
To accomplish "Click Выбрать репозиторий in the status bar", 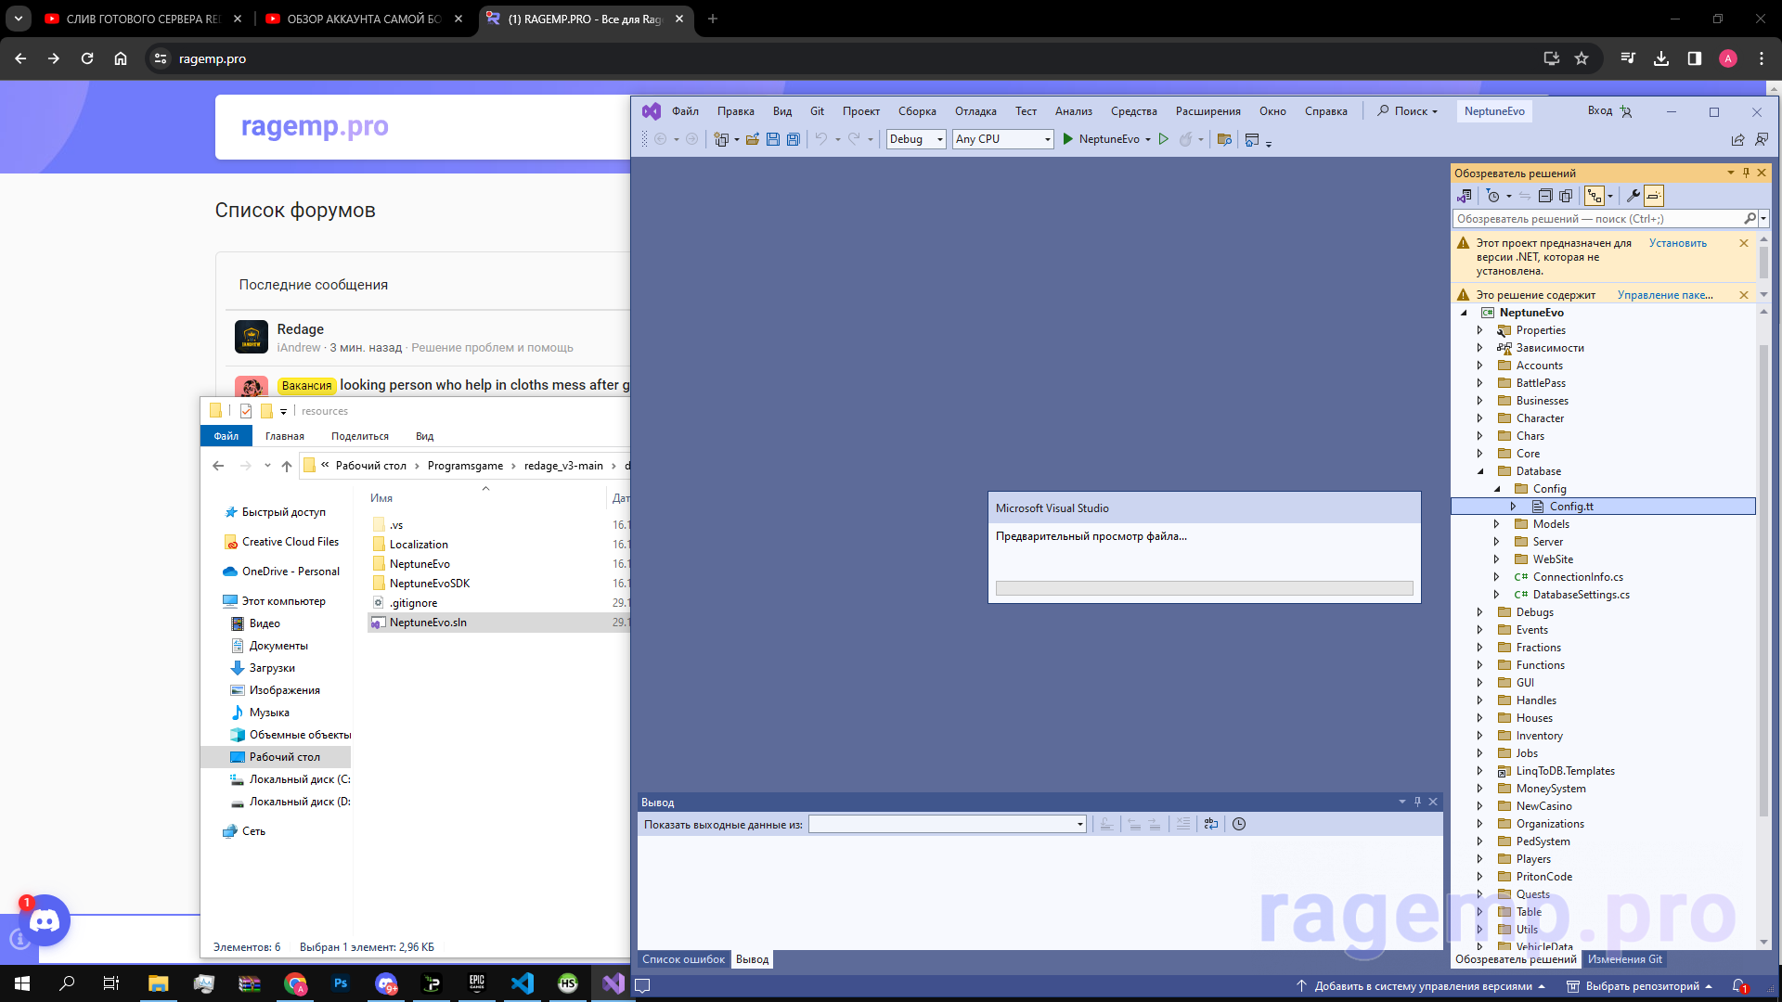I will [1639, 986].
